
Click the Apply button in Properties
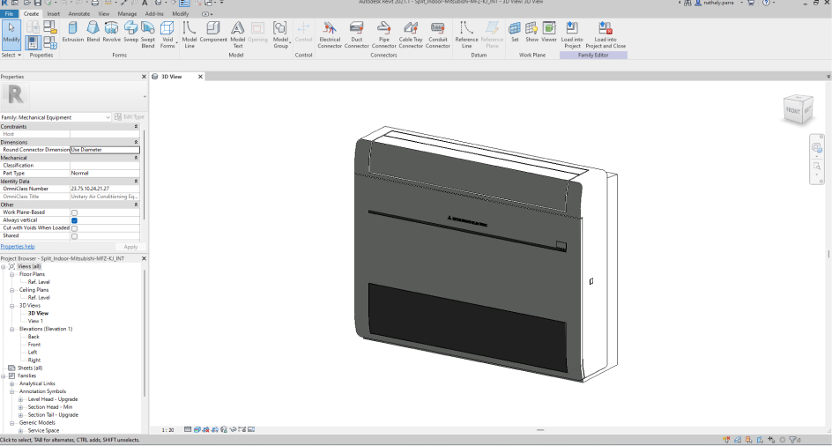click(130, 247)
